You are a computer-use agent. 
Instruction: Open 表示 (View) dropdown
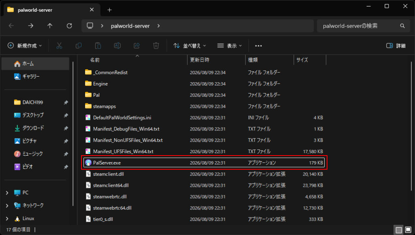[229, 46]
